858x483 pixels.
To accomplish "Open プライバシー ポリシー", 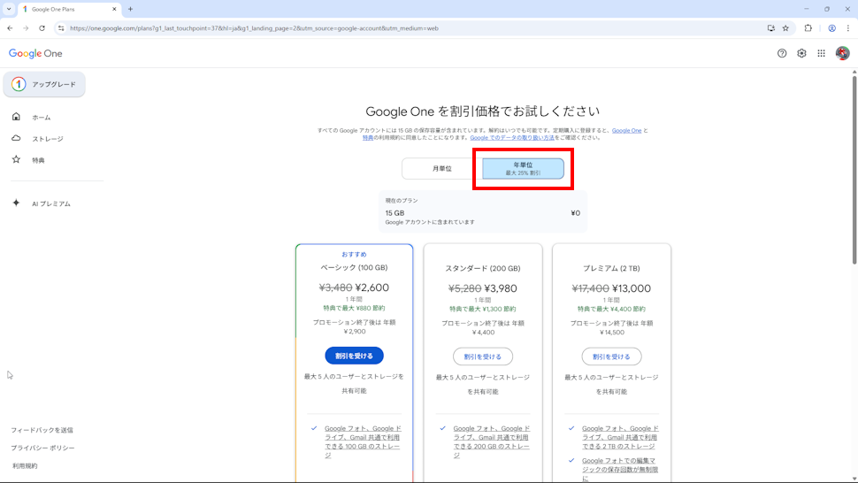I will tap(42, 448).
